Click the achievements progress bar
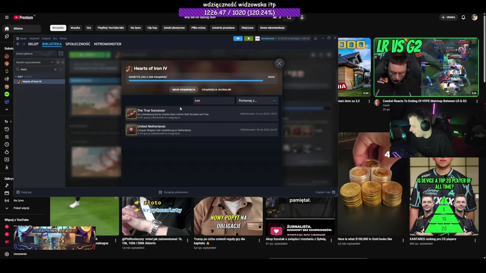 202,80
